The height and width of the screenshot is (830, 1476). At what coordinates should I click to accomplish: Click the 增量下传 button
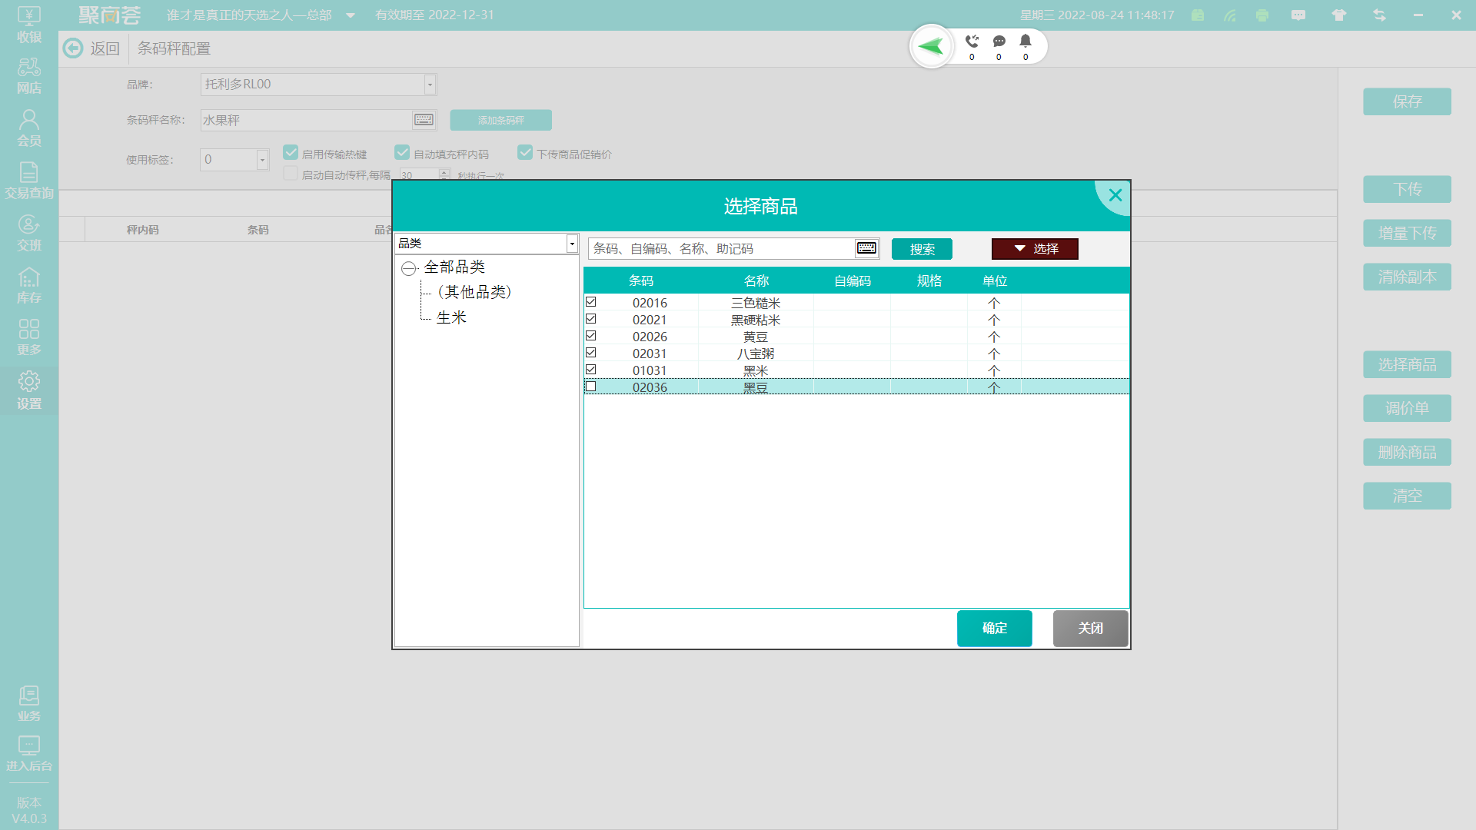tap(1407, 233)
